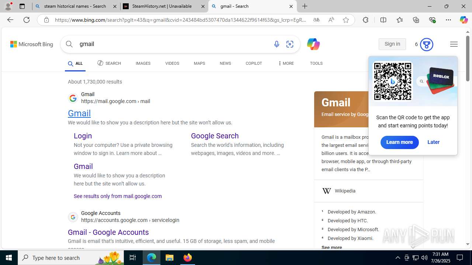Click the QR code image in popup
472x265 pixels.
(392, 81)
